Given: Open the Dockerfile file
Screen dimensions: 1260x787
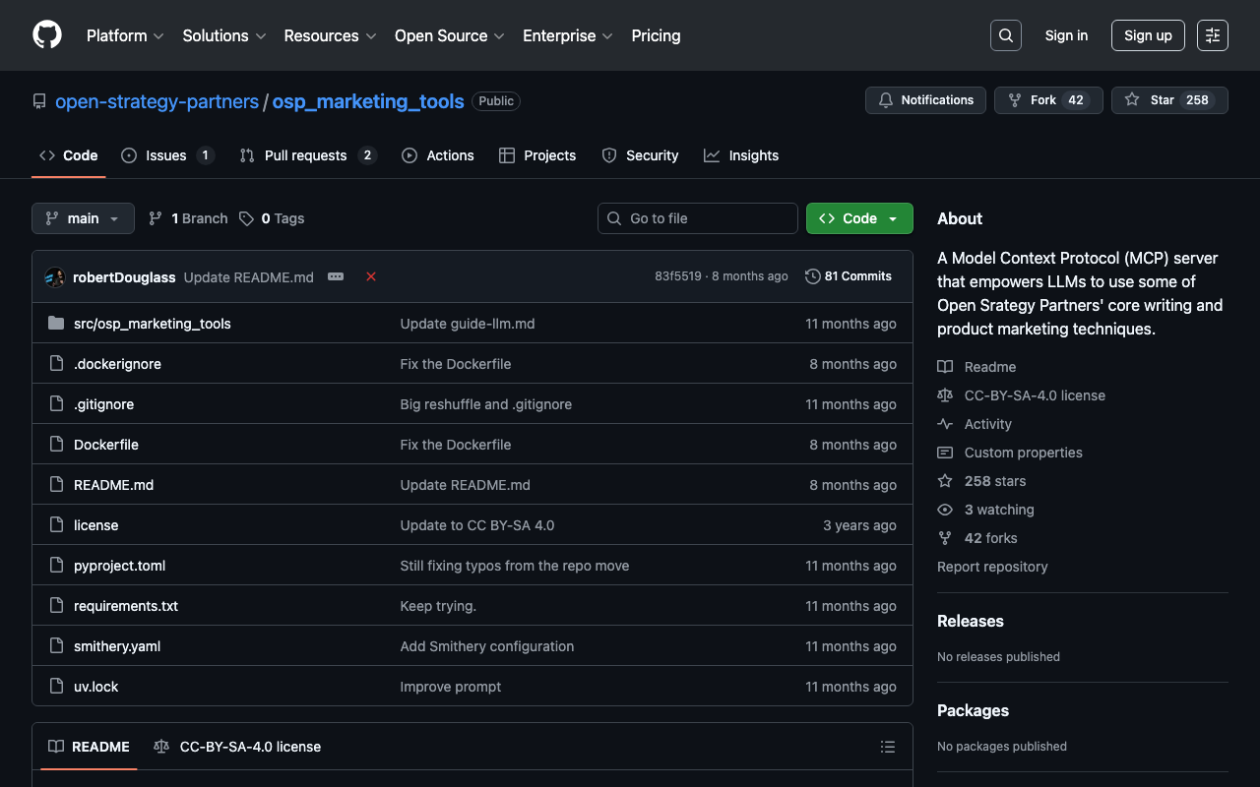Looking at the screenshot, I should 106,445.
